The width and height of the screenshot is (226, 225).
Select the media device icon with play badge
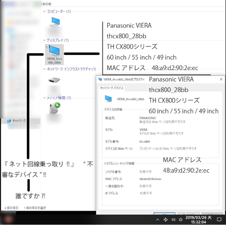pyautogui.click(x=55, y=108)
